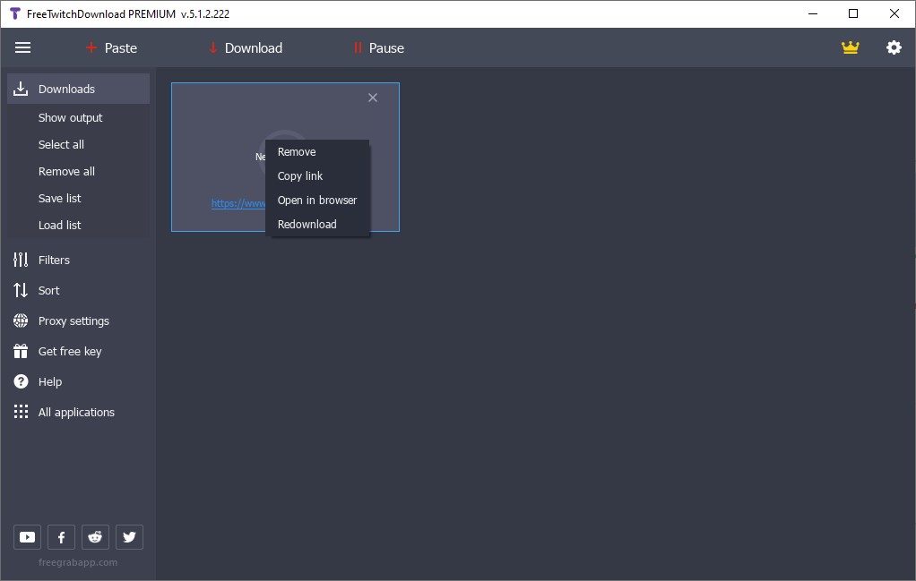This screenshot has height=581, width=916.
Task: Open the YouTube social link
Action: 27,536
